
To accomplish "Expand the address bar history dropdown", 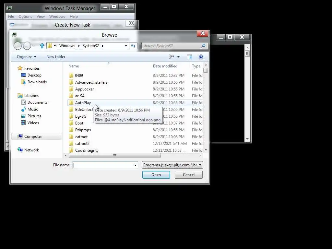I will 126,46.
